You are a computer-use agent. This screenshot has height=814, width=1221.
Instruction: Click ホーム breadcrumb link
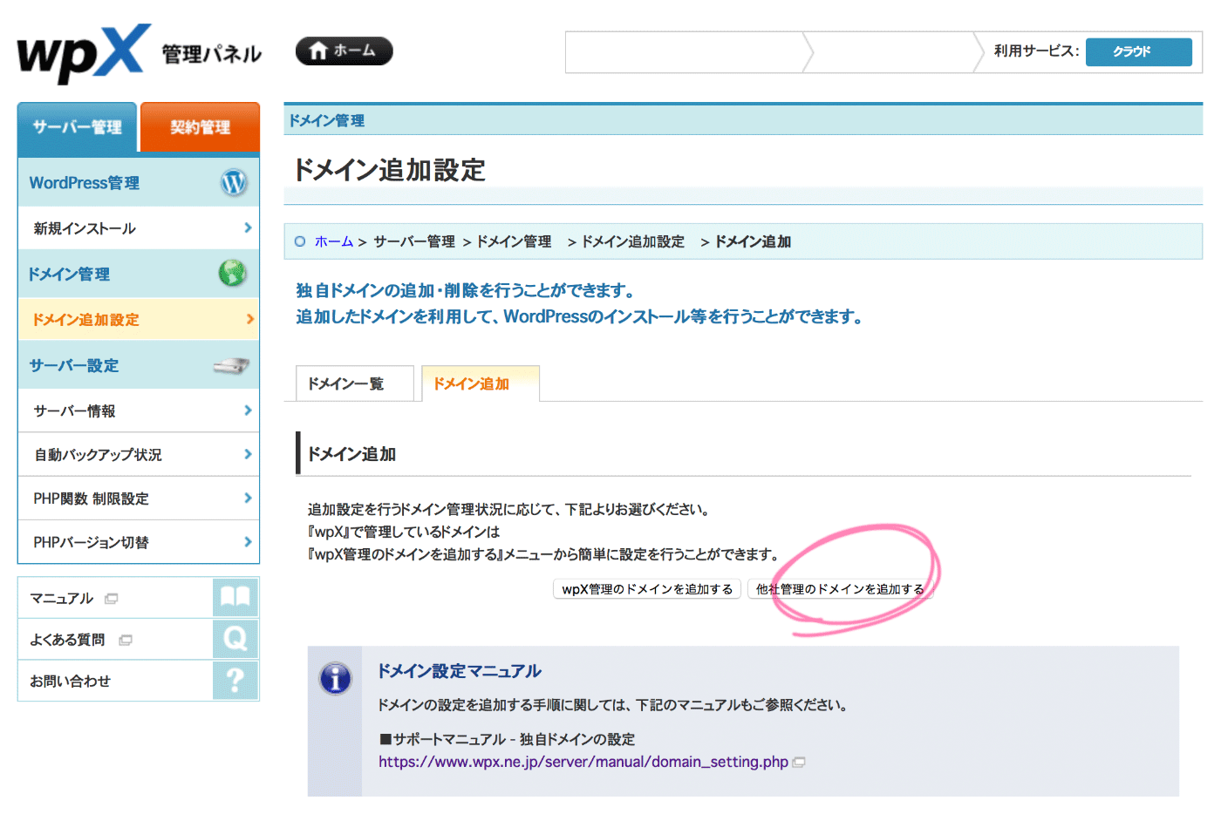[334, 241]
